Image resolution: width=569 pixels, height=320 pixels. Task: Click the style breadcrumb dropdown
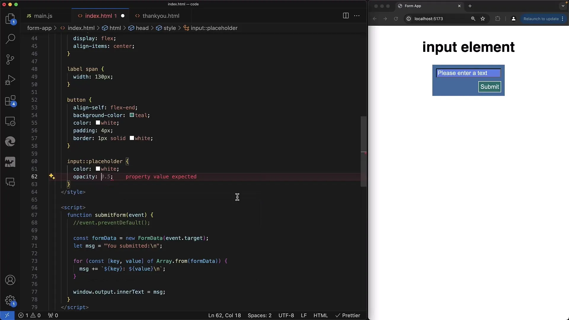click(169, 28)
